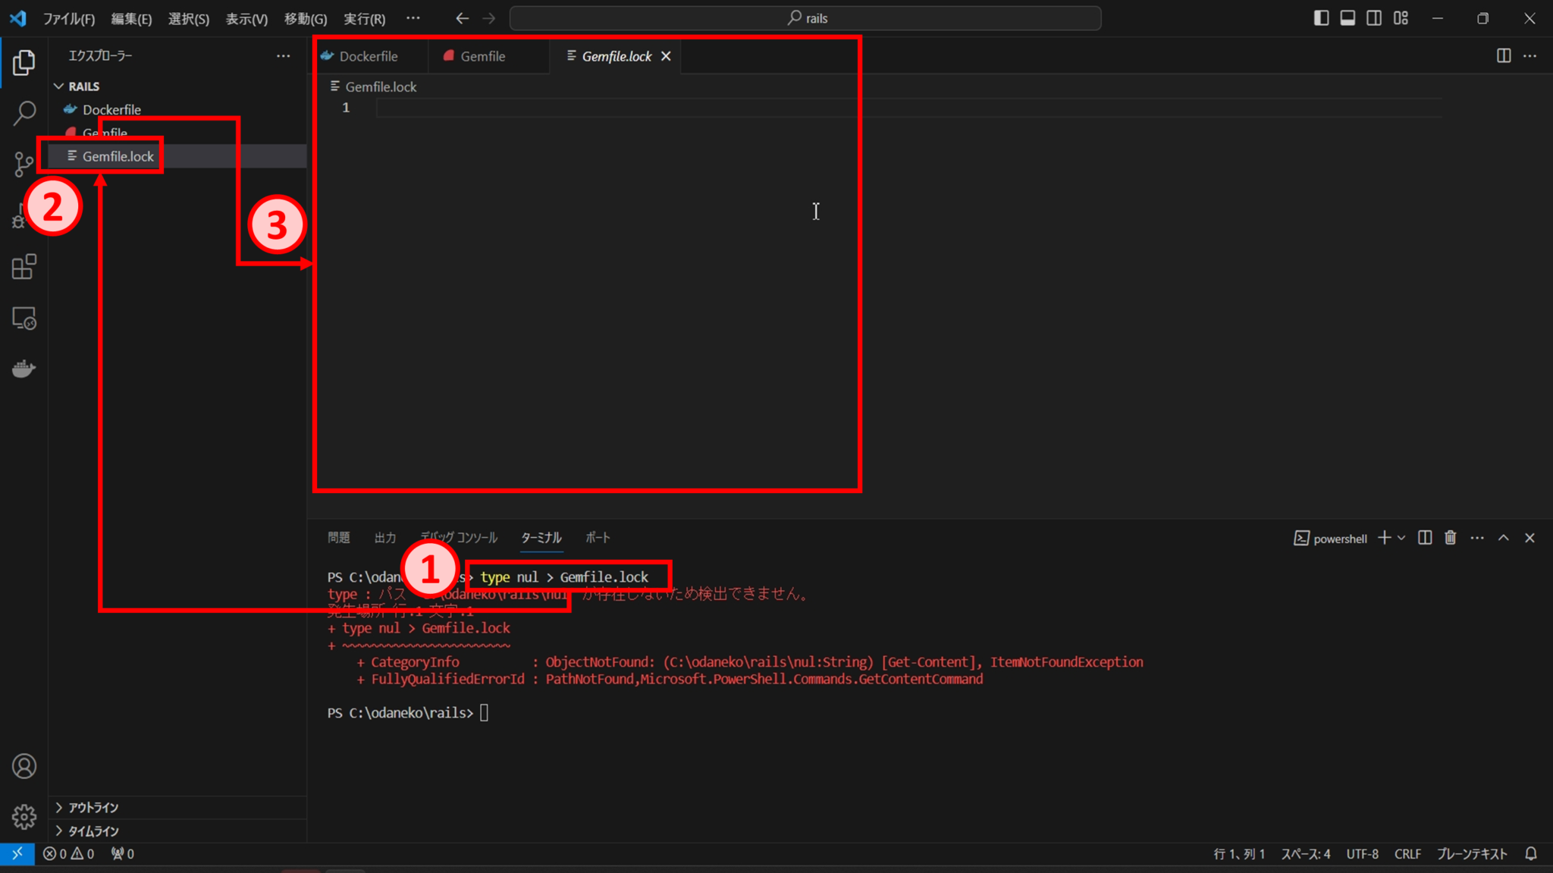Change encoding via UTF-8 status bar item
Screen dimensions: 1553x873
pyautogui.click(x=1362, y=853)
